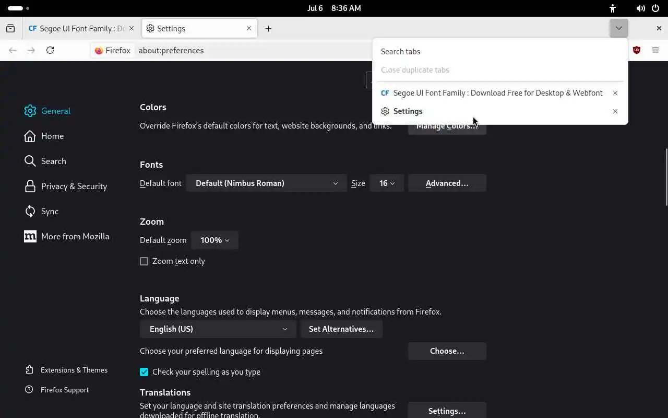The image size is (668, 418).
Task: Open the system volume indicator
Action: [640, 8]
